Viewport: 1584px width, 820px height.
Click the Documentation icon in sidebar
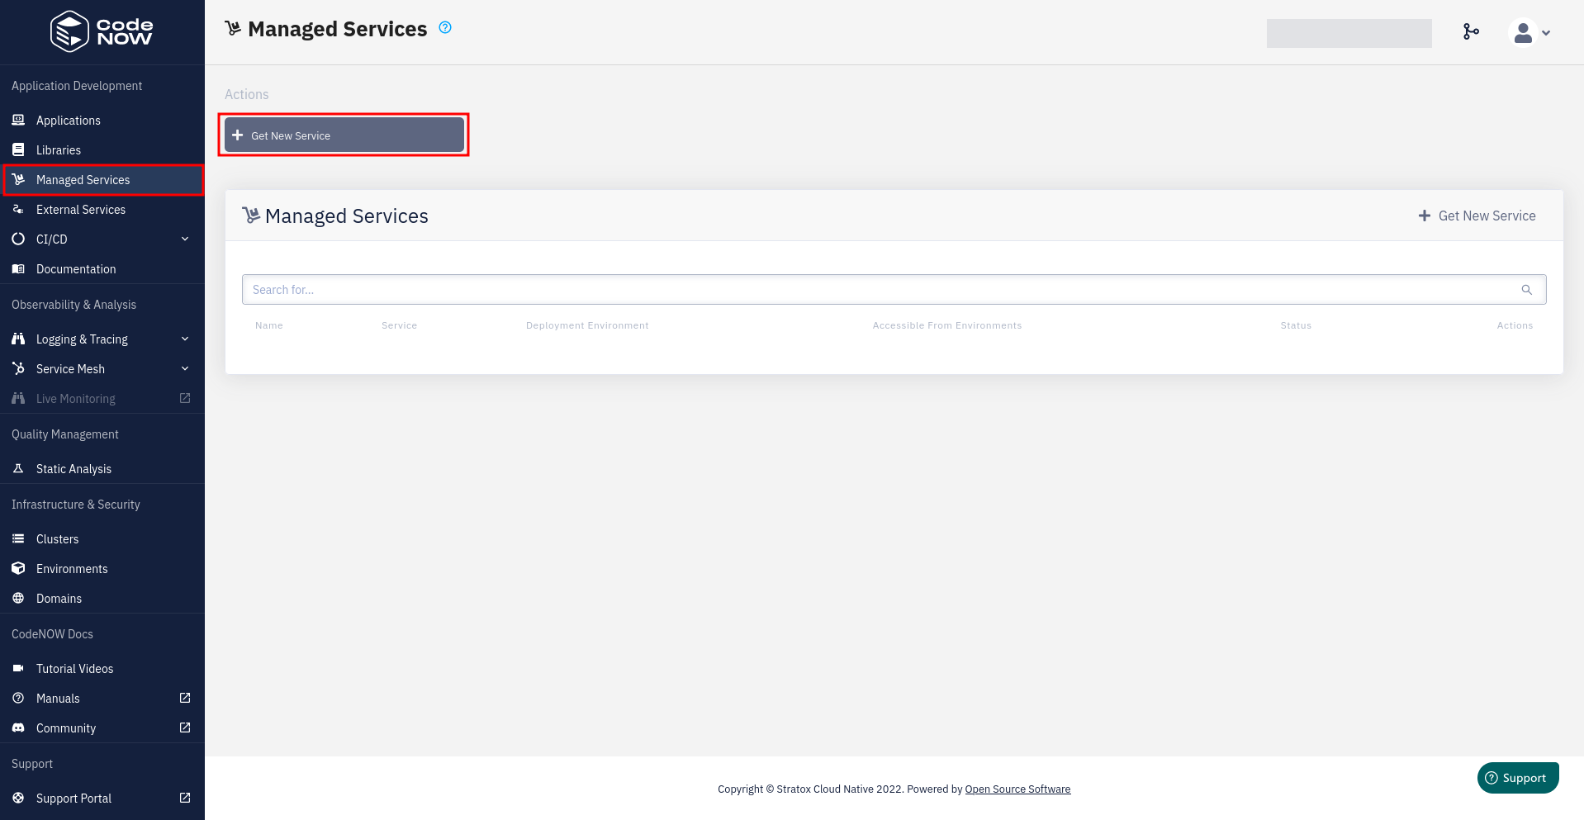pos(18,268)
